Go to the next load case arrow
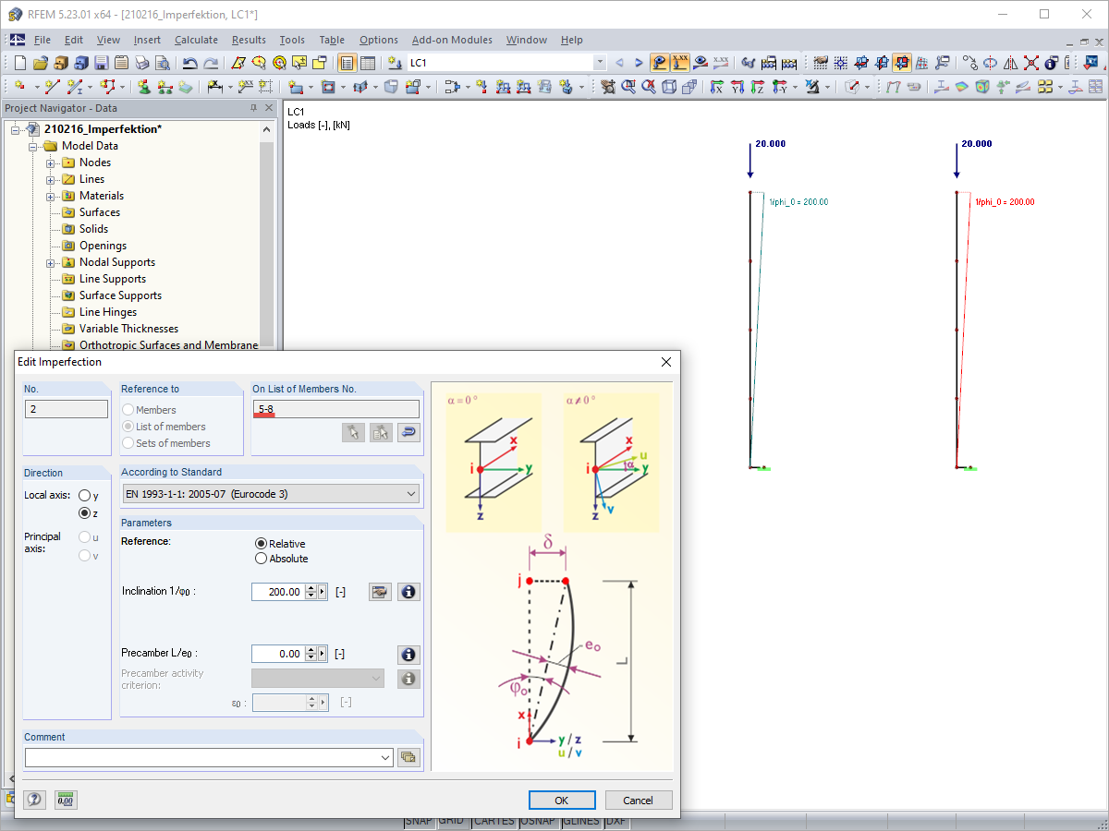This screenshot has width=1109, height=831. (x=638, y=63)
